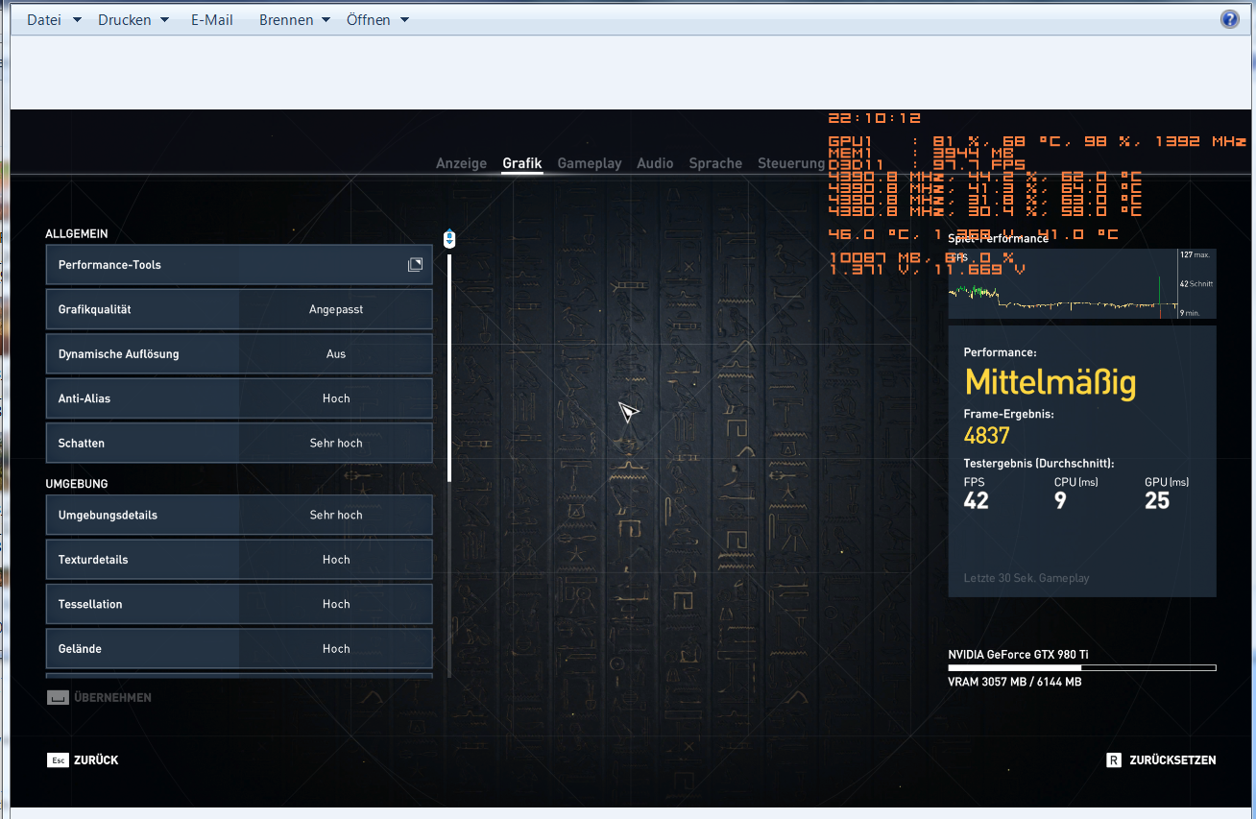Click the Grafikqualität label
The height and width of the screenshot is (819, 1256).
(x=95, y=309)
